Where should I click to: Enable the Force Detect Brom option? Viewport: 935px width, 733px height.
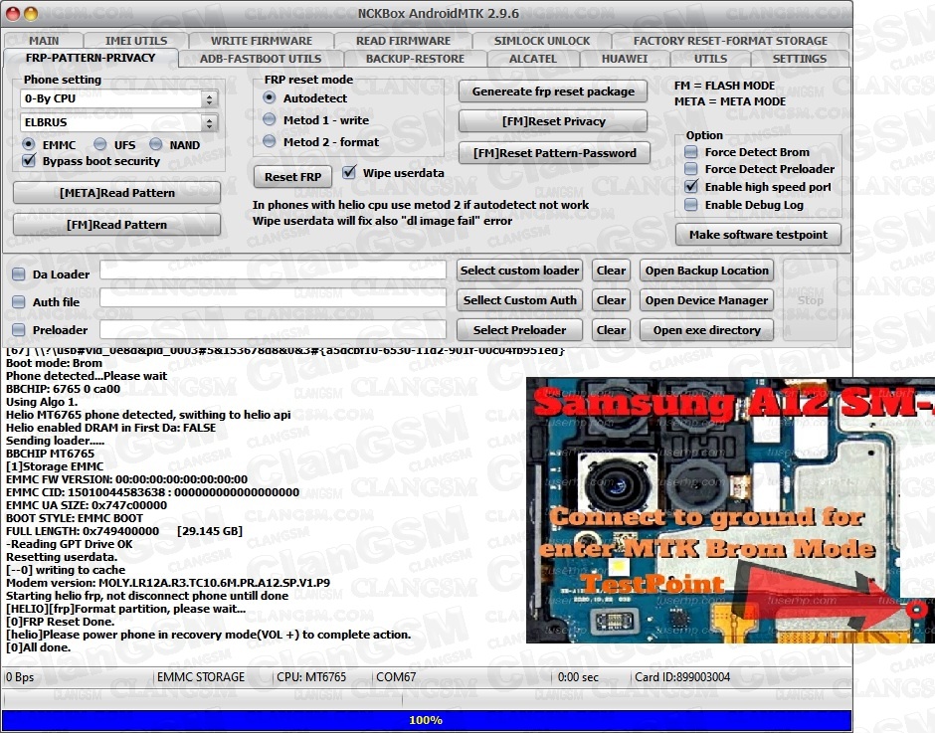(x=691, y=152)
